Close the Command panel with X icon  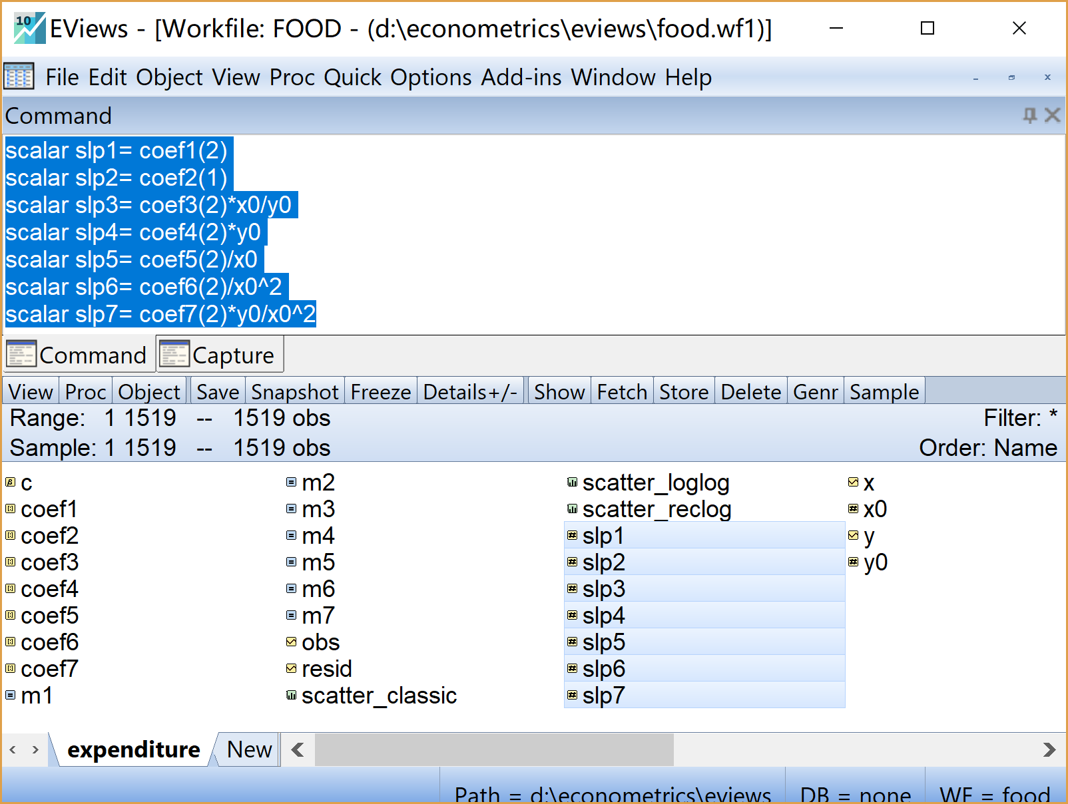click(1052, 116)
